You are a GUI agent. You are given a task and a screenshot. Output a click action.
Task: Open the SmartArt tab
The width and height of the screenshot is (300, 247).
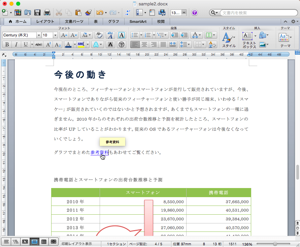click(x=138, y=22)
